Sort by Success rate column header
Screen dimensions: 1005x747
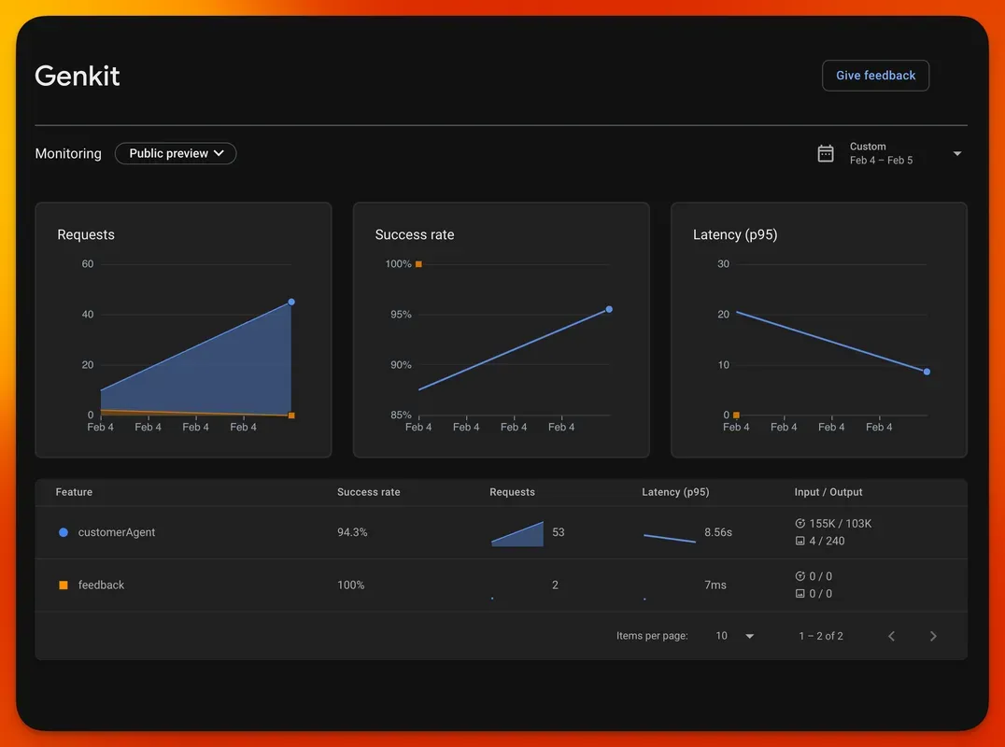point(369,492)
